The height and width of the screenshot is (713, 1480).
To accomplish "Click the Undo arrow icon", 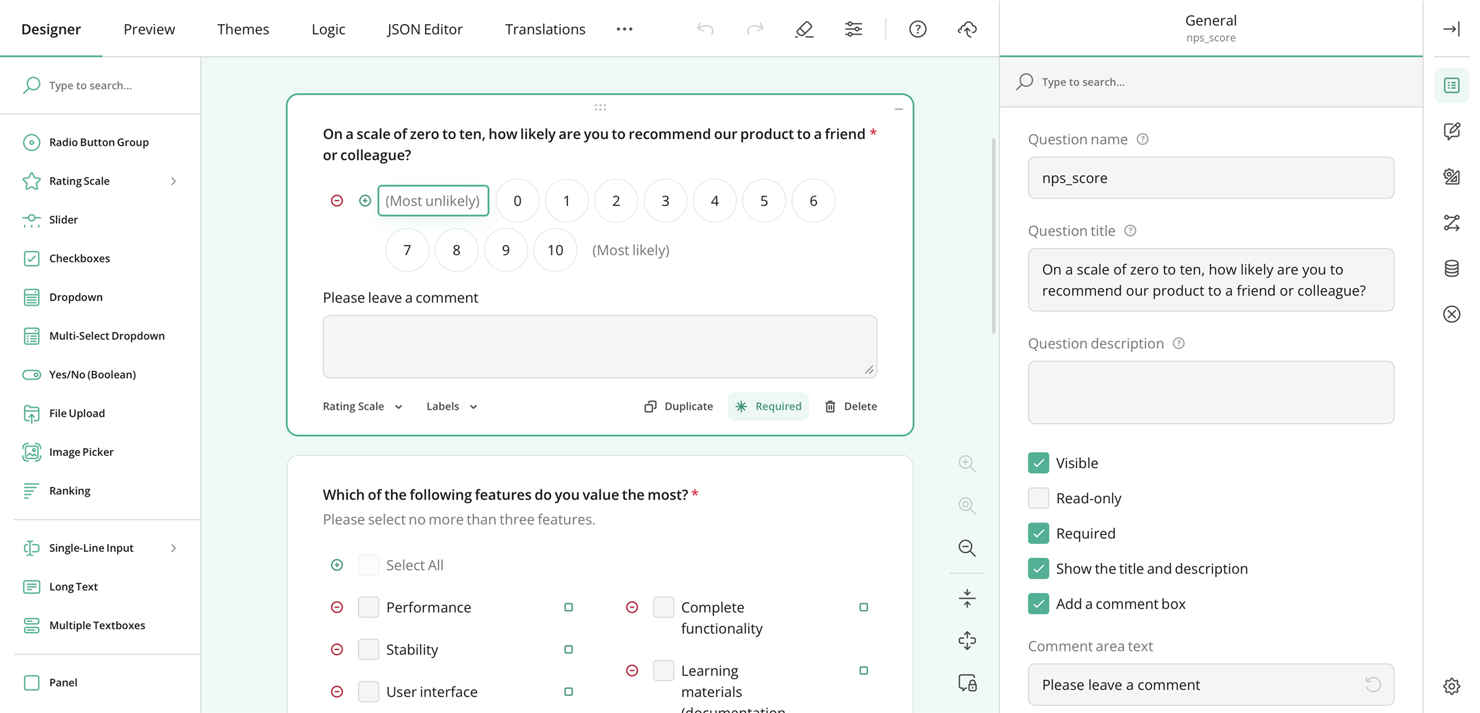I will point(705,29).
